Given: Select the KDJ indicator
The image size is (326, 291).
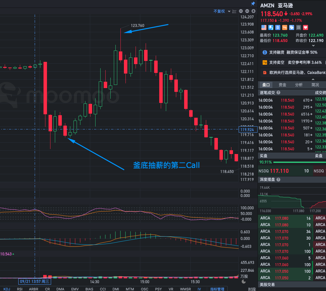Looking at the screenshot, I should pos(7,289).
